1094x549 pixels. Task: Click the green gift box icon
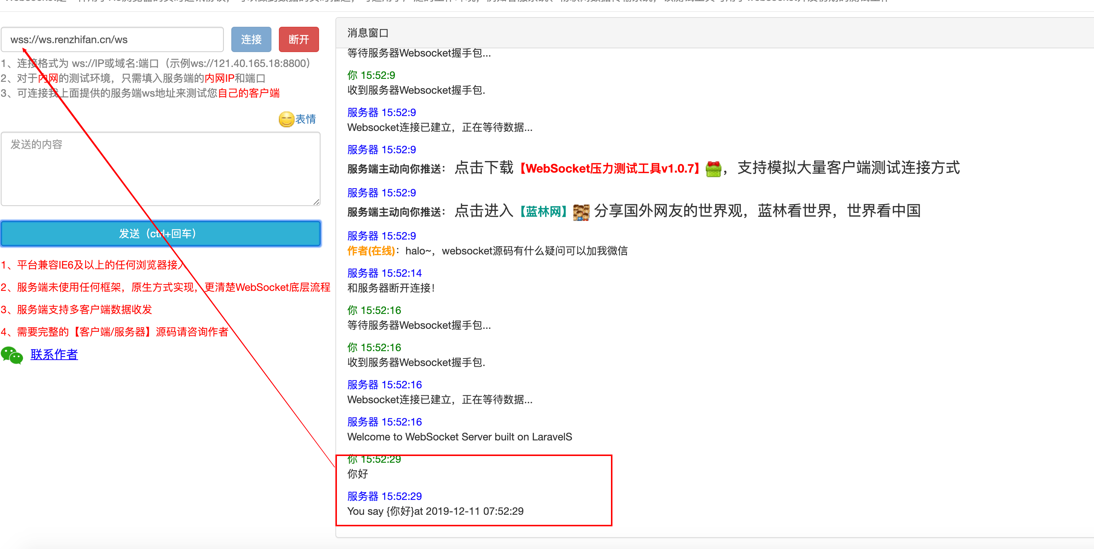tap(713, 169)
